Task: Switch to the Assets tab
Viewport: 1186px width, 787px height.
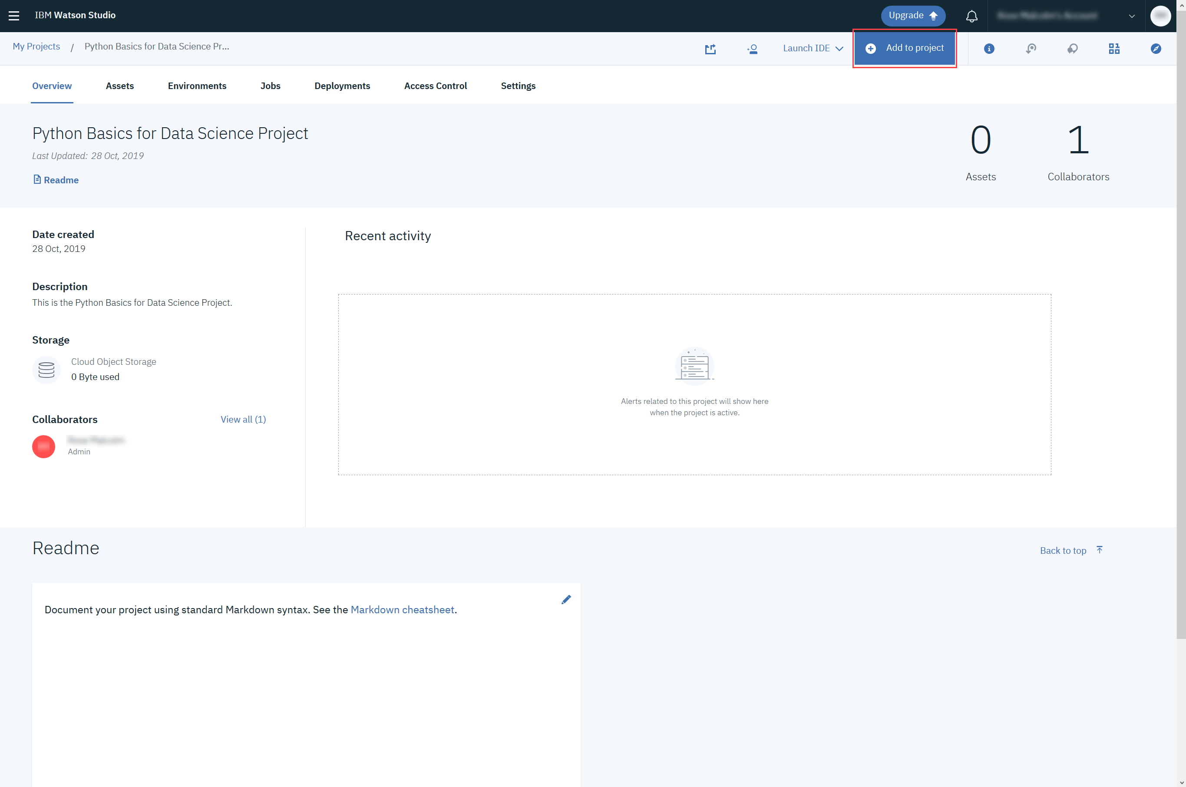Action: coord(119,86)
